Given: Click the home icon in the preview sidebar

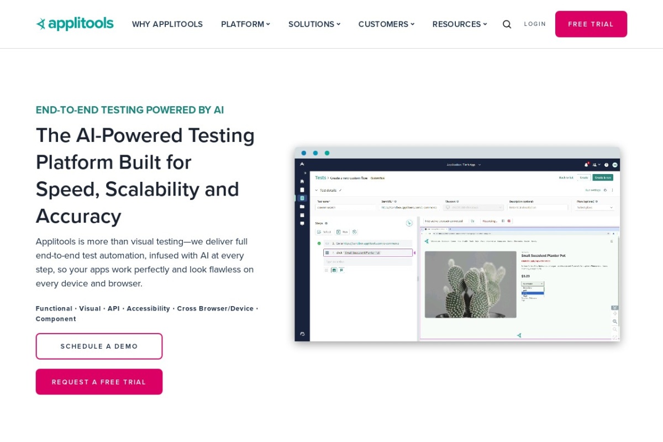Looking at the screenshot, I should click(x=302, y=181).
